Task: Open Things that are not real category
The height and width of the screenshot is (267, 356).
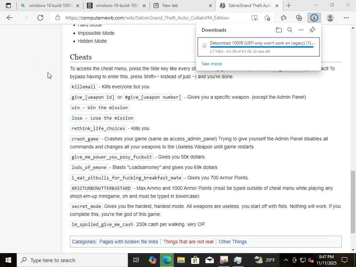Action: (188, 242)
